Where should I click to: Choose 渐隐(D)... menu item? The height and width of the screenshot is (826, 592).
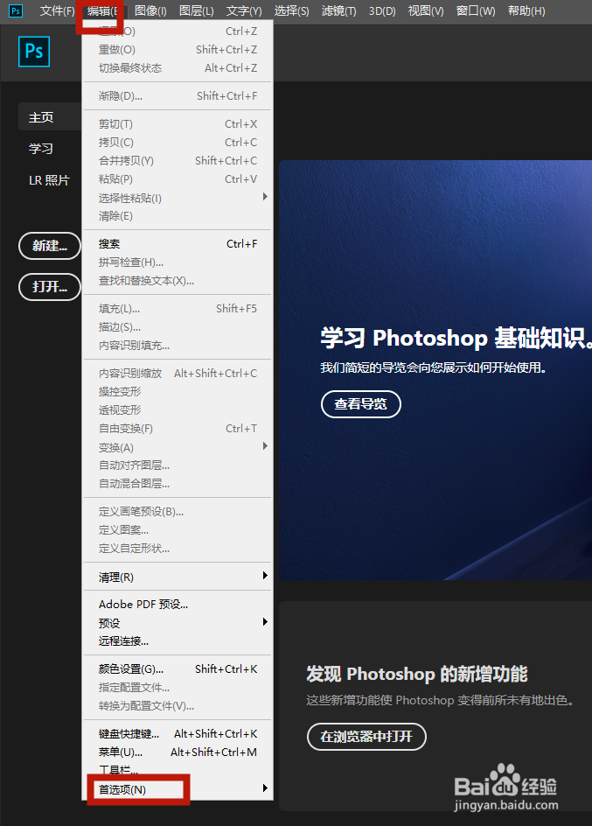click(x=178, y=96)
